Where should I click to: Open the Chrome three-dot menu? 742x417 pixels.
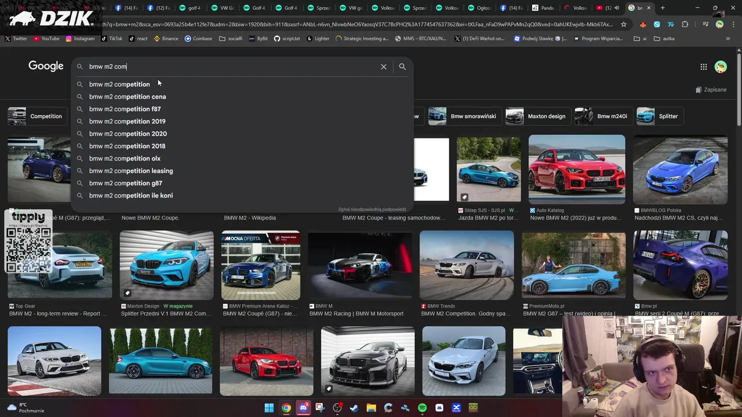(733, 24)
